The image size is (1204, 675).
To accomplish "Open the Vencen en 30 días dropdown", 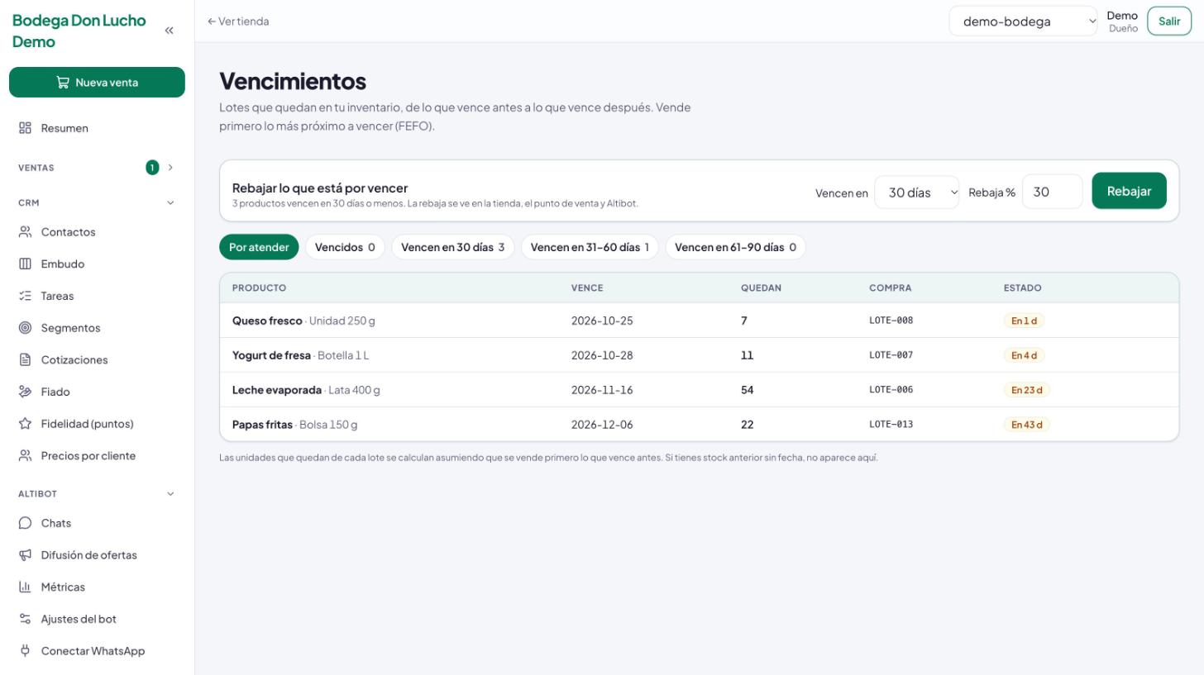I will [916, 193].
